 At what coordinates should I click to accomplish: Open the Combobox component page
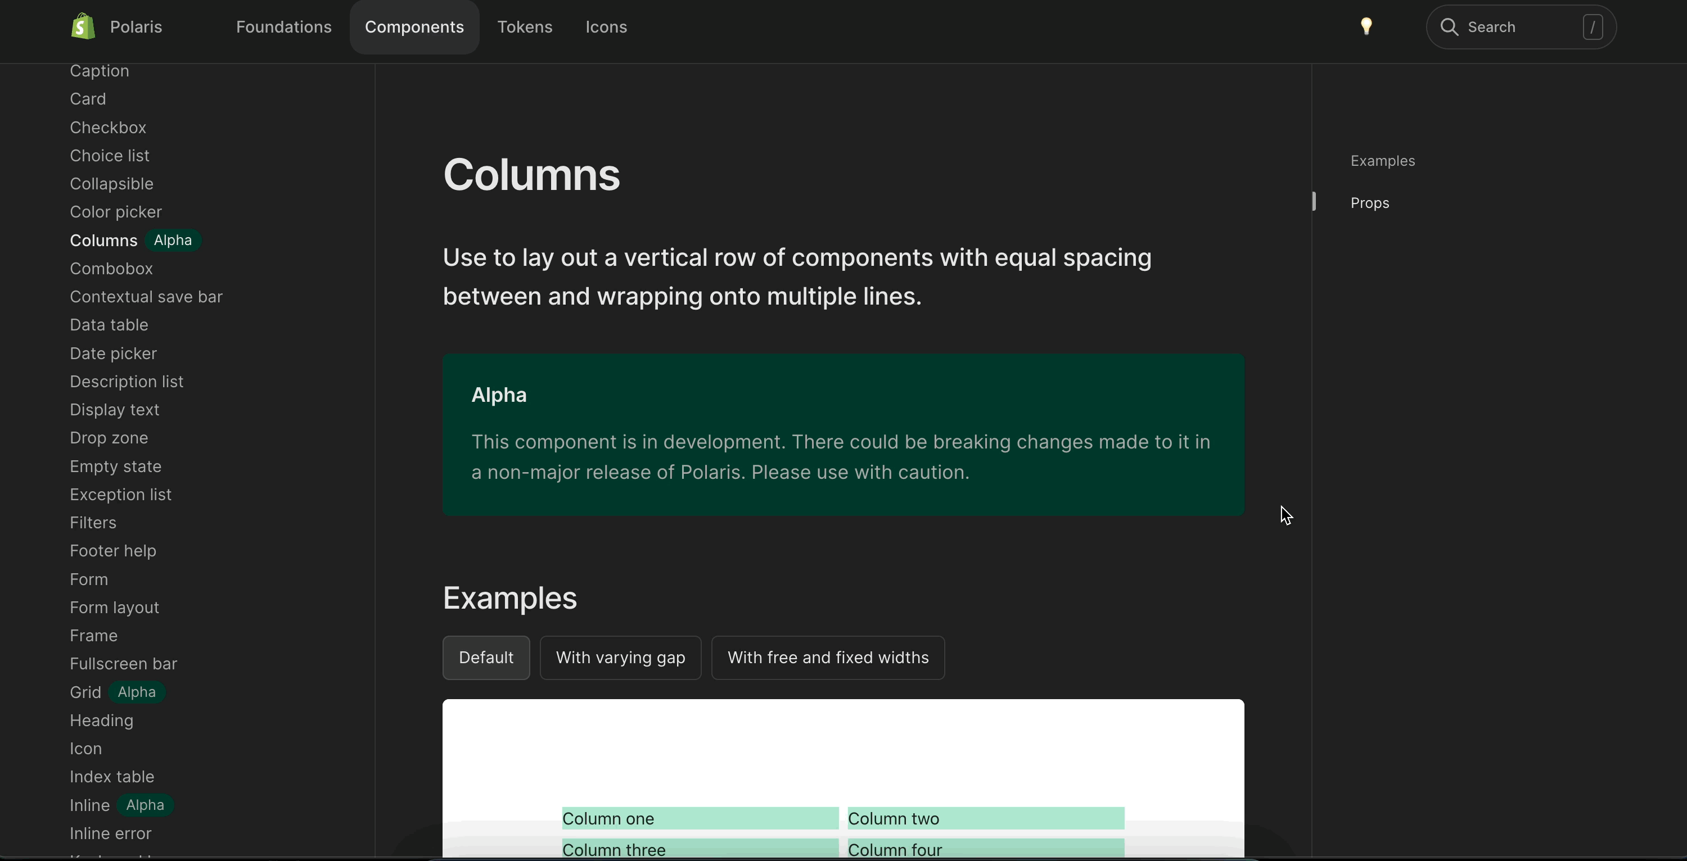111,269
